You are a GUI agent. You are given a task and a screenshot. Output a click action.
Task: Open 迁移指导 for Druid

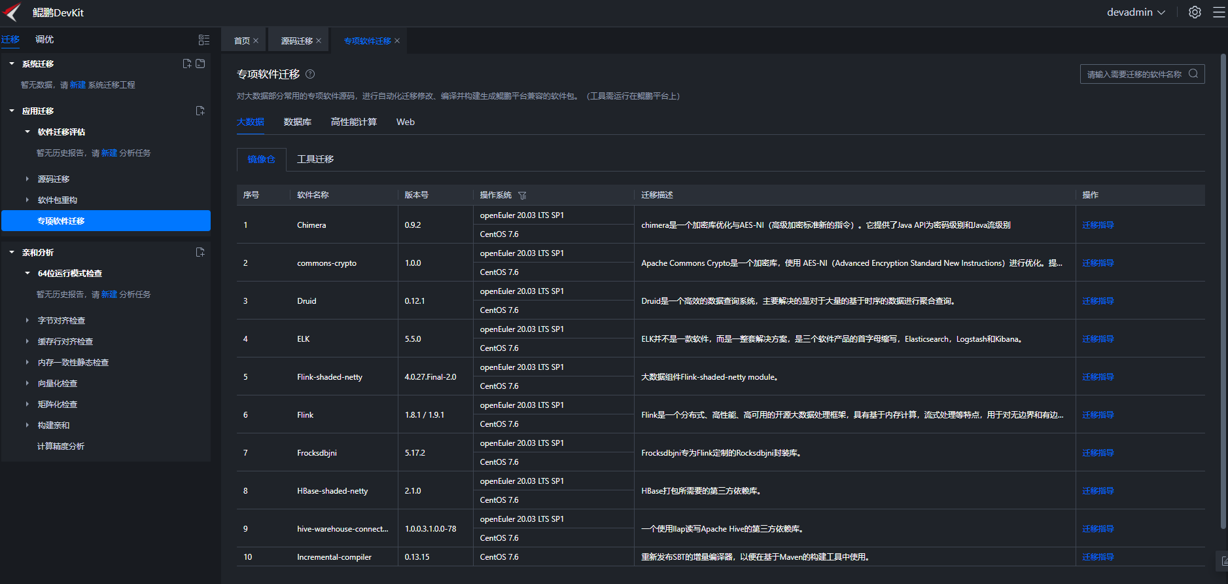pyautogui.click(x=1098, y=301)
